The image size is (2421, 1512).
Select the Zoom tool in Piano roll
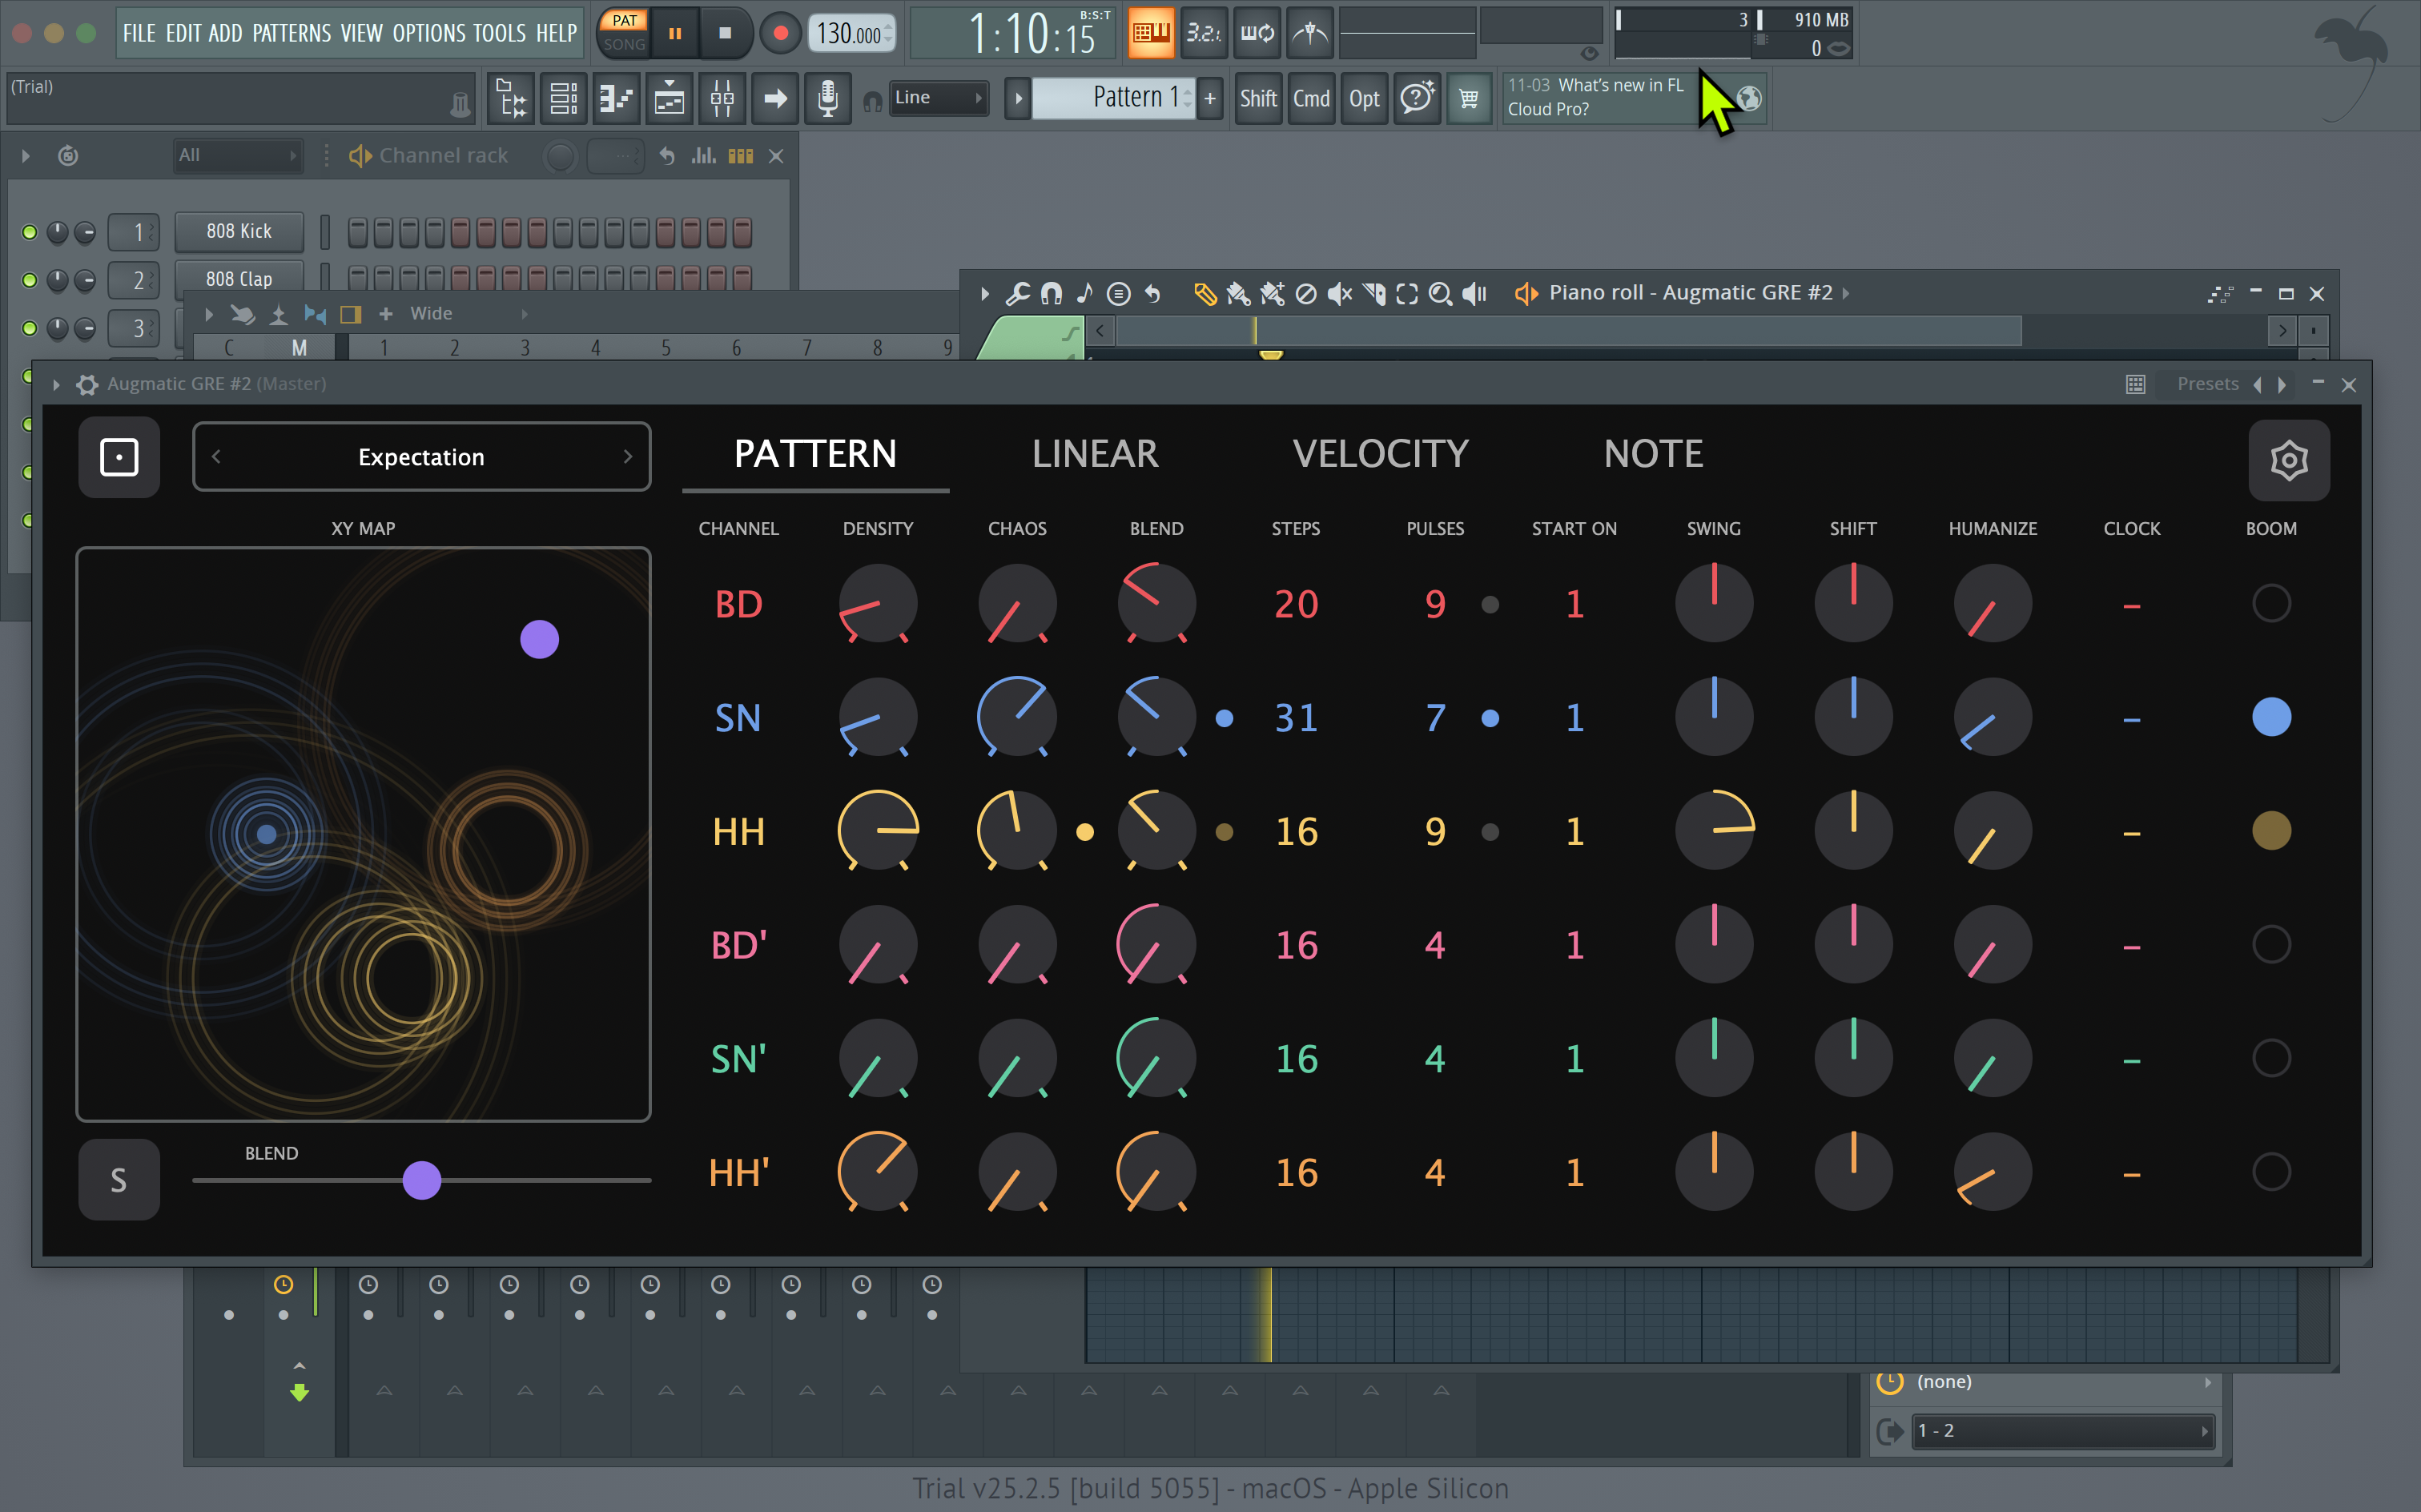1441,293
